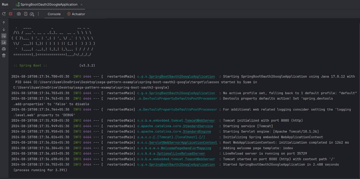Open the StandardEngine class link
Screen dimensions: 360x179
pos(197,131)
